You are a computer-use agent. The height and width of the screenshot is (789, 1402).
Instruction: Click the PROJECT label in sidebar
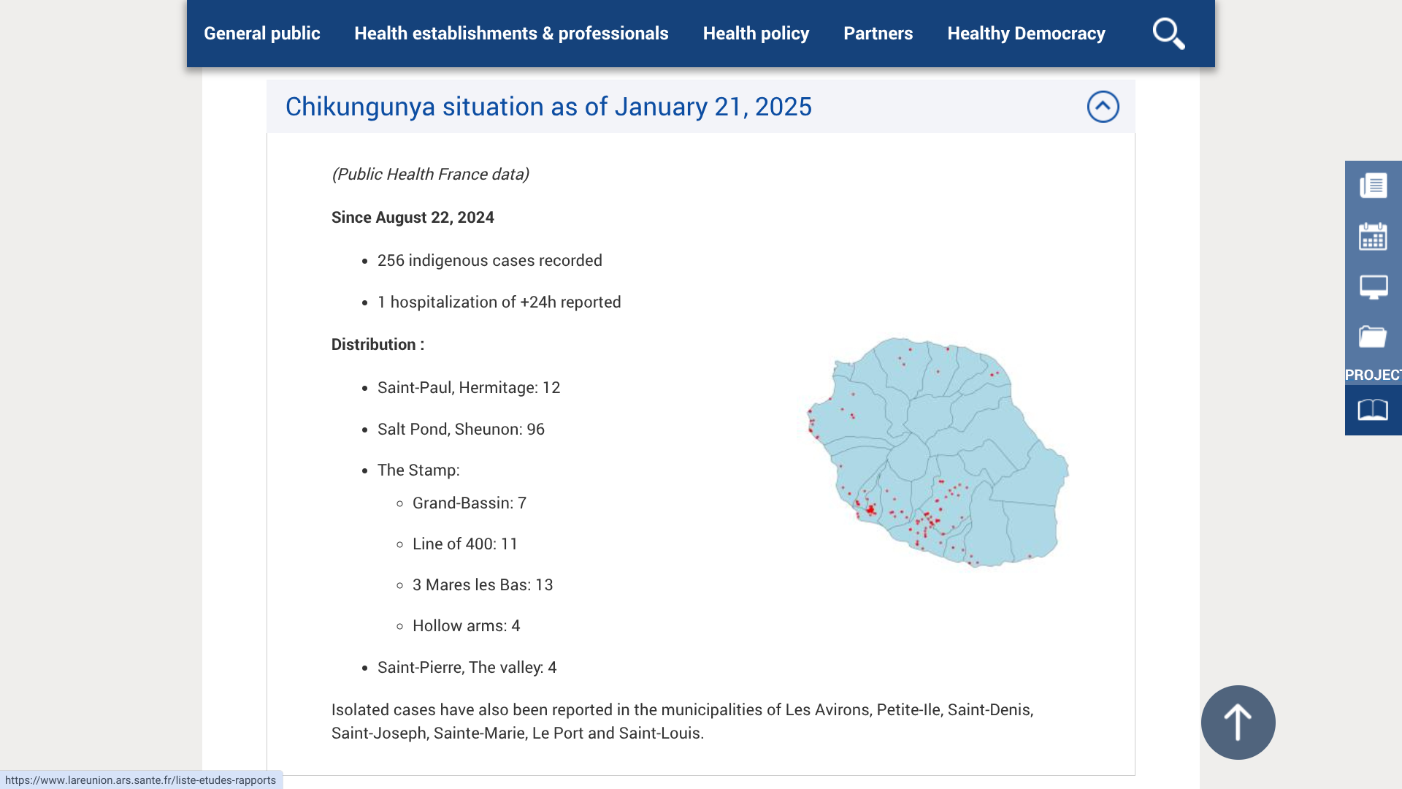[x=1373, y=375]
